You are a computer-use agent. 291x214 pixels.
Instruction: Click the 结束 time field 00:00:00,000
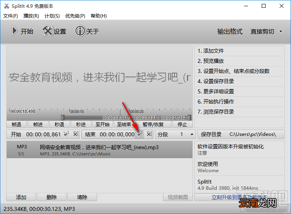[117, 134]
